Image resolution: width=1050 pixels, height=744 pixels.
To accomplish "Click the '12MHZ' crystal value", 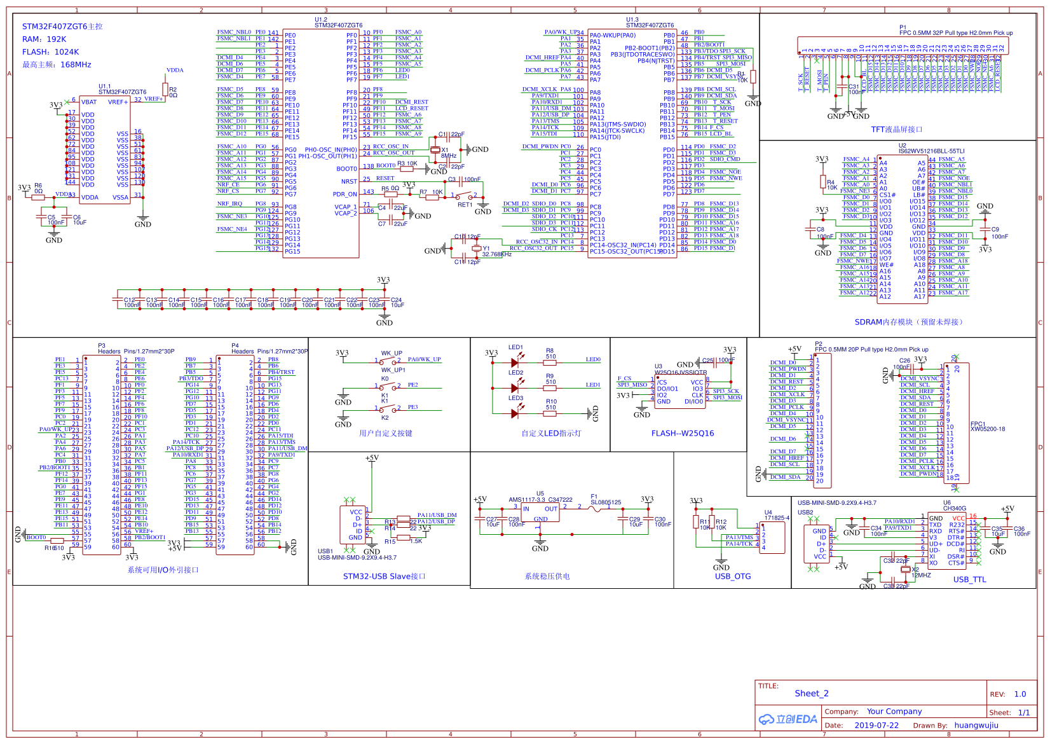I will tap(922, 575).
